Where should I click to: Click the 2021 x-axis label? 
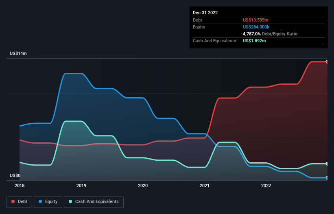(205, 186)
